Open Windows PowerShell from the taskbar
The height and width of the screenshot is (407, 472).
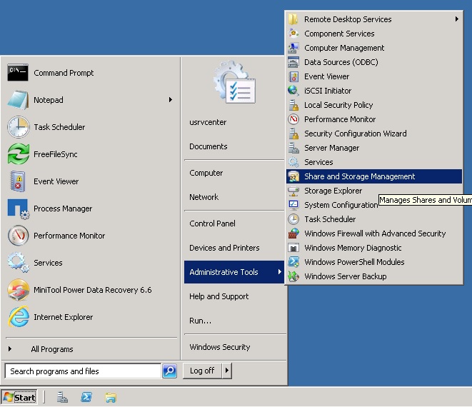click(x=86, y=397)
